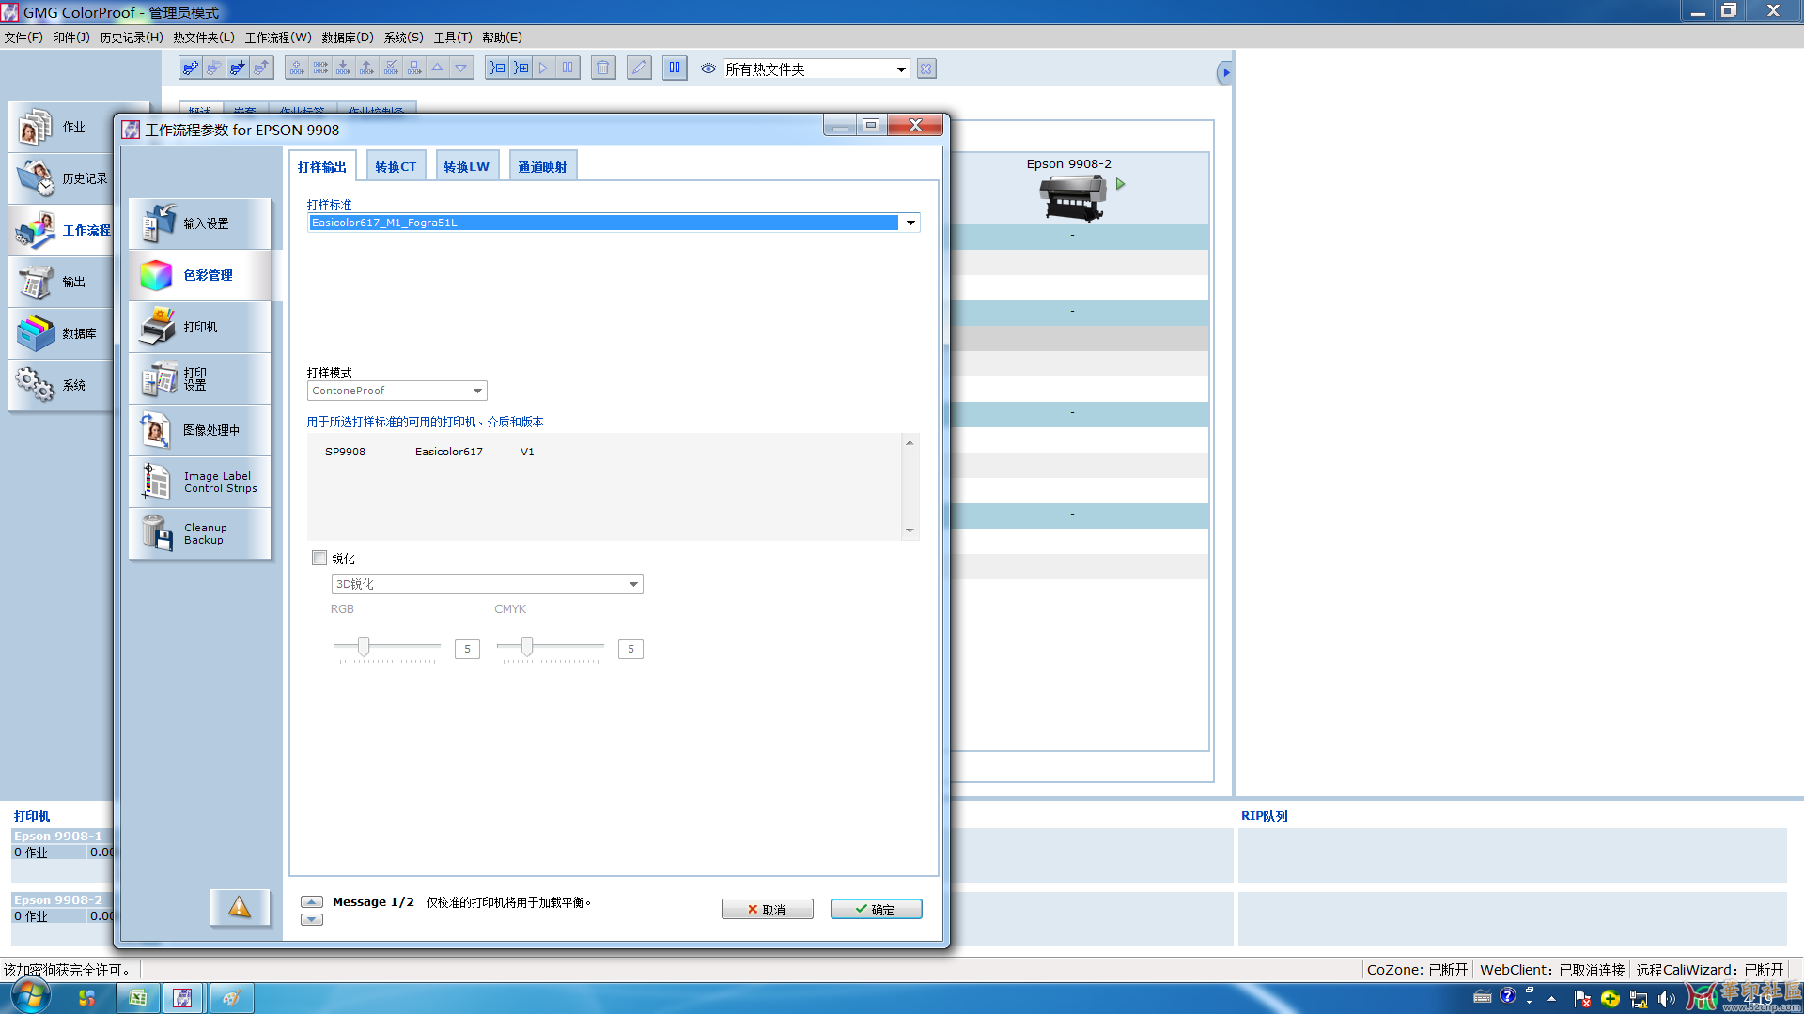This screenshot has width=1804, height=1014.
Task: Switch to the 通道映射 tab
Action: (542, 166)
